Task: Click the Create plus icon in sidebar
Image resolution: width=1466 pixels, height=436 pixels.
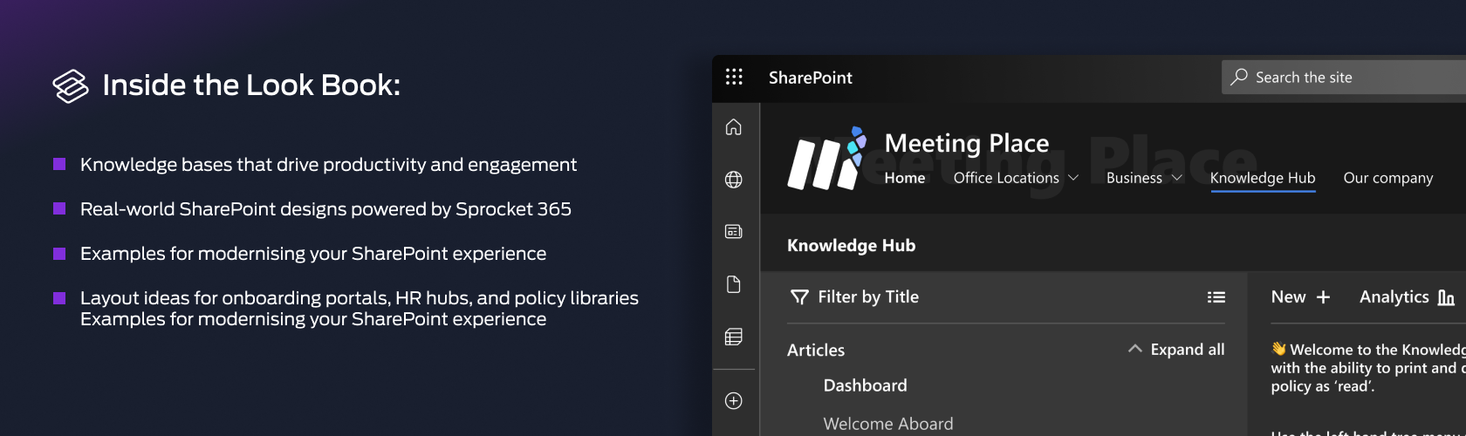Action: point(734,401)
